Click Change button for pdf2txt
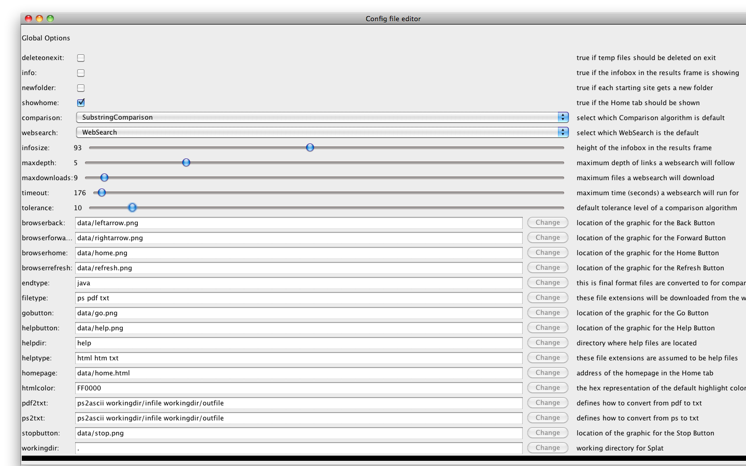The image size is (746, 466). [x=548, y=403]
